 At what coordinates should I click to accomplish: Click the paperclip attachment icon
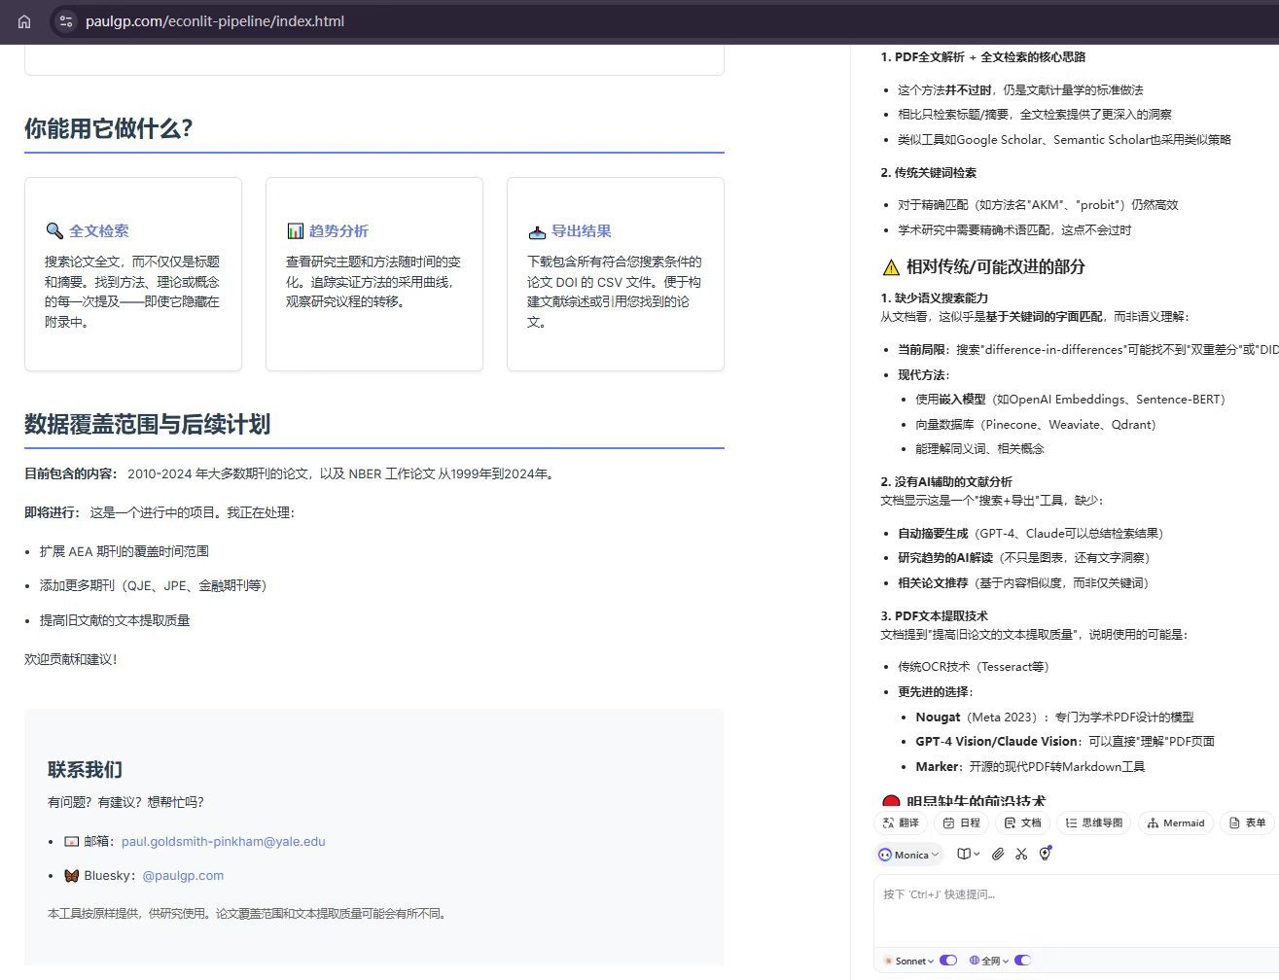coord(998,854)
